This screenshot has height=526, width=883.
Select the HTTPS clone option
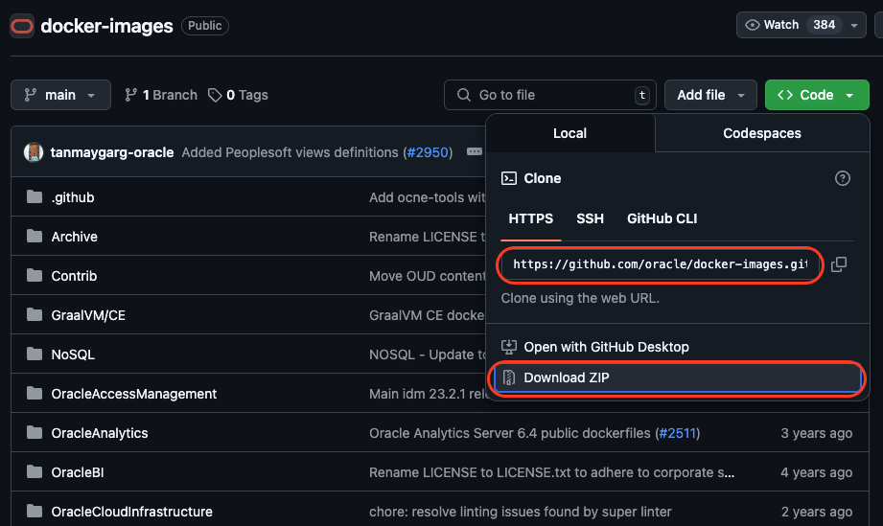coord(530,218)
